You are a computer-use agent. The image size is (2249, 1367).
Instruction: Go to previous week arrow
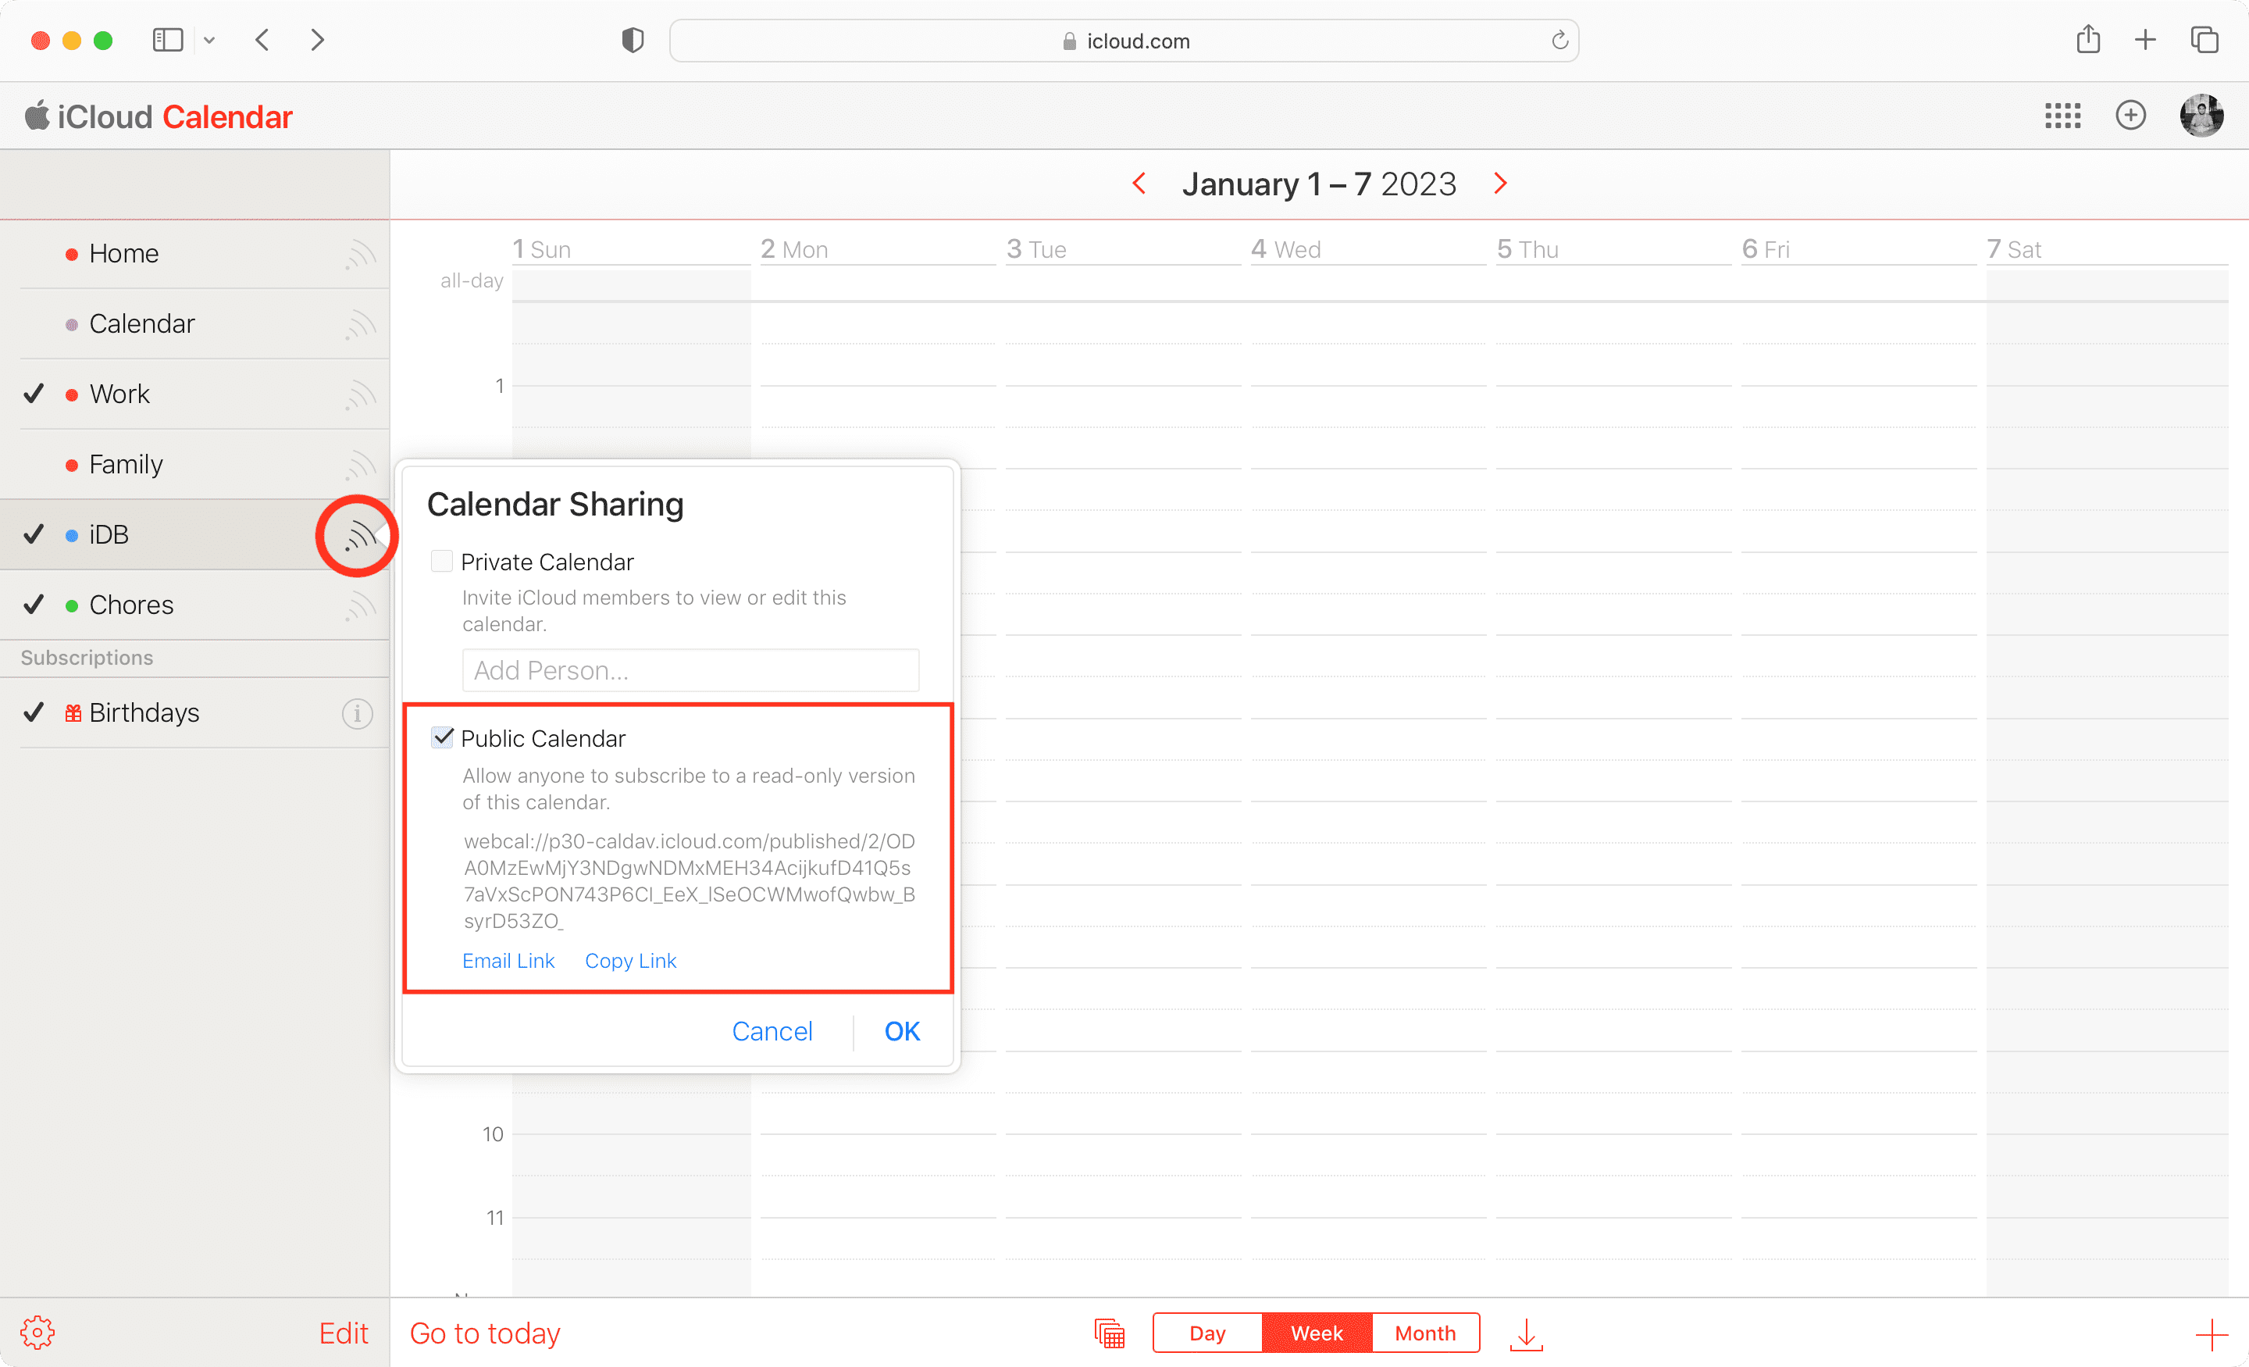click(x=1139, y=184)
